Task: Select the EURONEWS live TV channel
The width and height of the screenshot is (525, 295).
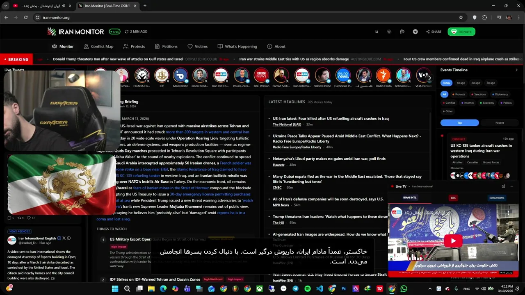Action: pyautogui.click(x=497, y=198)
